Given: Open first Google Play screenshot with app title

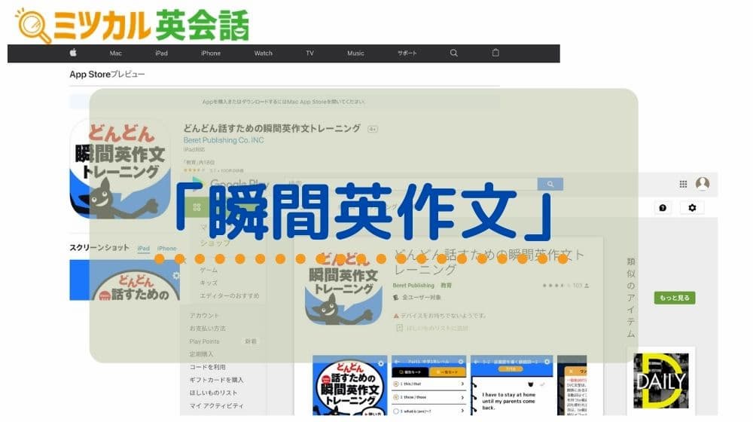Looking at the screenshot, I should (349, 386).
